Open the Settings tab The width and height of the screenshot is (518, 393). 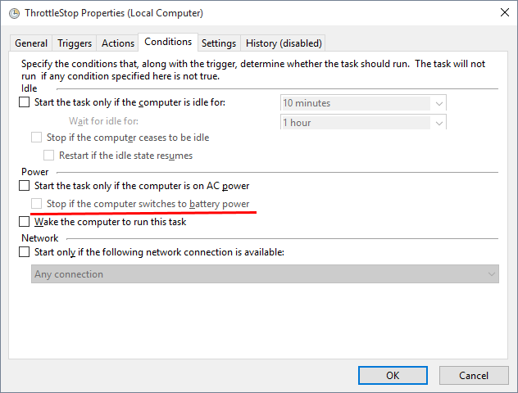click(219, 43)
